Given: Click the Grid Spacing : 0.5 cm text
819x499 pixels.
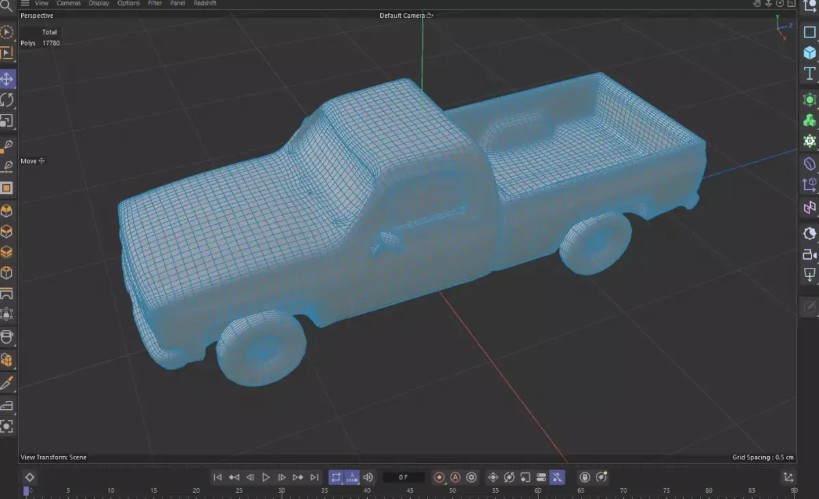Looking at the screenshot, I should (763, 457).
